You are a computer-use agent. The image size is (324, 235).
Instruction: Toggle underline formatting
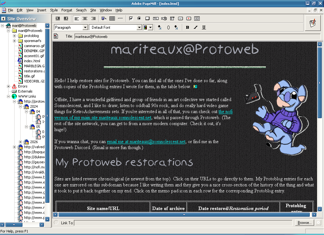coord(204,27)
